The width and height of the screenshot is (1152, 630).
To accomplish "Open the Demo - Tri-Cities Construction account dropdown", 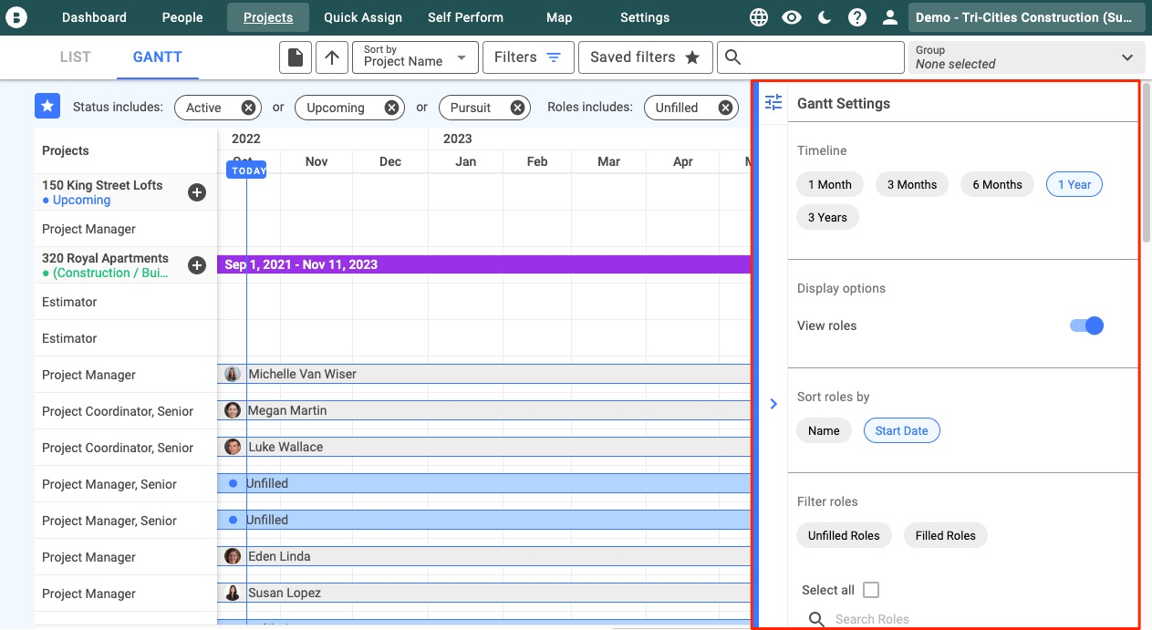I will 1027,17.
